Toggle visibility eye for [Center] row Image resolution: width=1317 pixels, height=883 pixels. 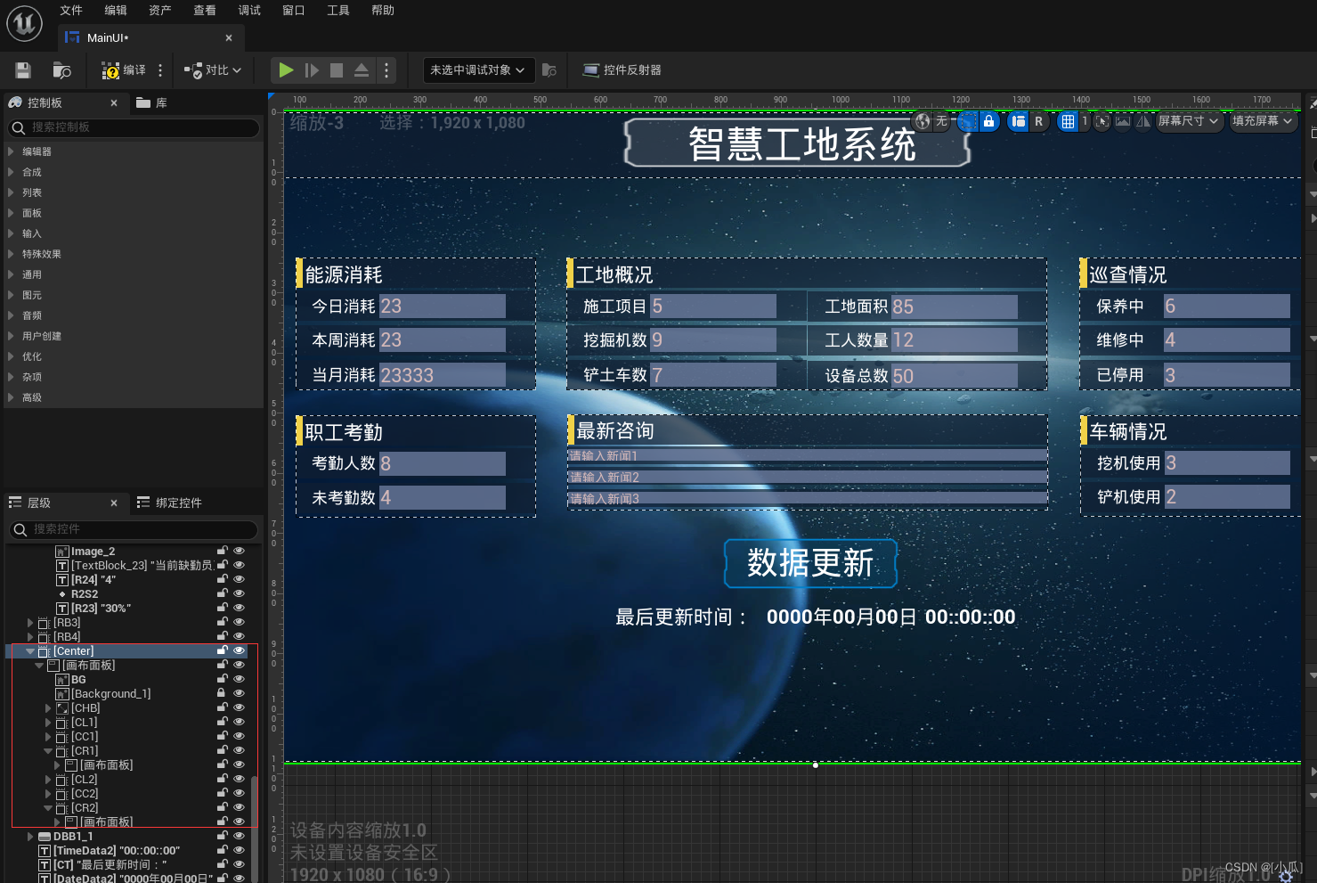(x=239, y=650)
